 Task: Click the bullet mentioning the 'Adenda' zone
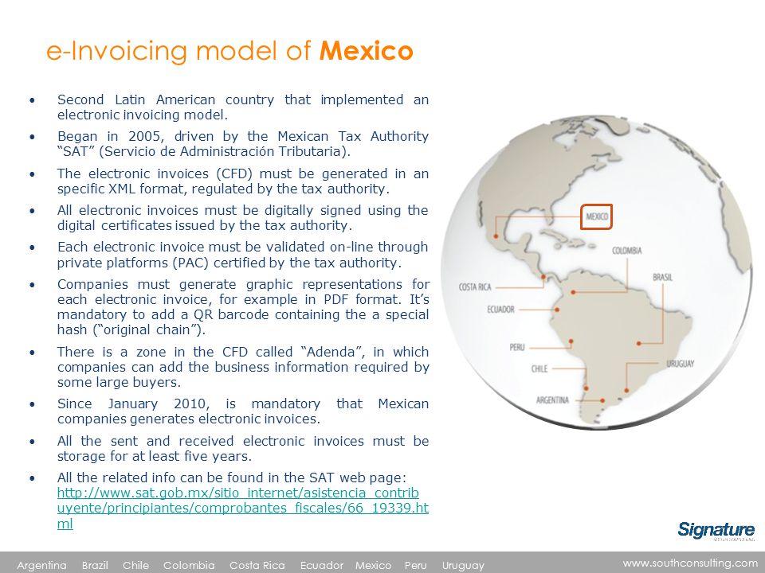click(243, 367)
